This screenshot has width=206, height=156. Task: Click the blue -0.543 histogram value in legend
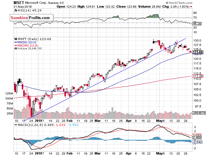pyautogui.click(x=73, y=125)
